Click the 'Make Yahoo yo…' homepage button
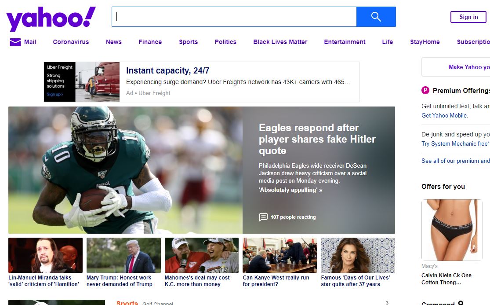 [456, 67]
